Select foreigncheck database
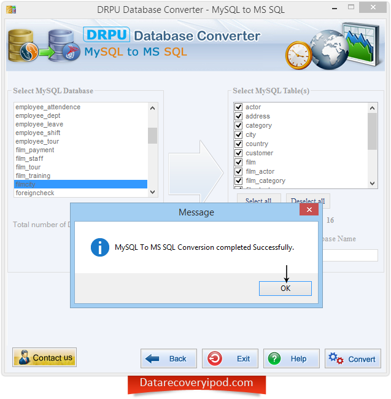Viewport: 391px width, 399px height. coord(80,193)
